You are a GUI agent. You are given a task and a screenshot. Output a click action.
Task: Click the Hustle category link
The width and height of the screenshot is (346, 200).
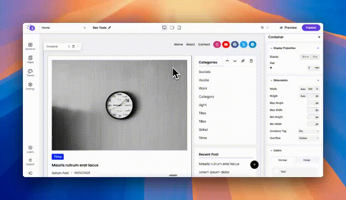[x=204, y=80]
